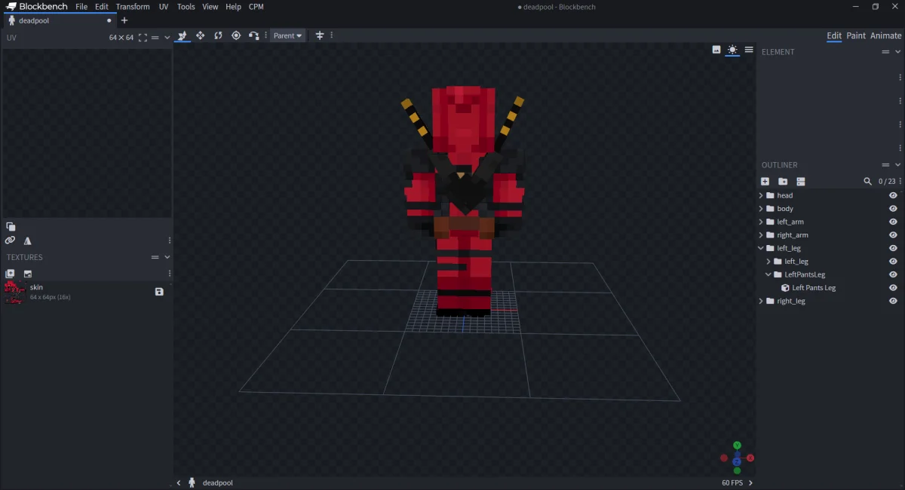
Task: Toggle visibility of body group
Action: click(x=893, y=209)
